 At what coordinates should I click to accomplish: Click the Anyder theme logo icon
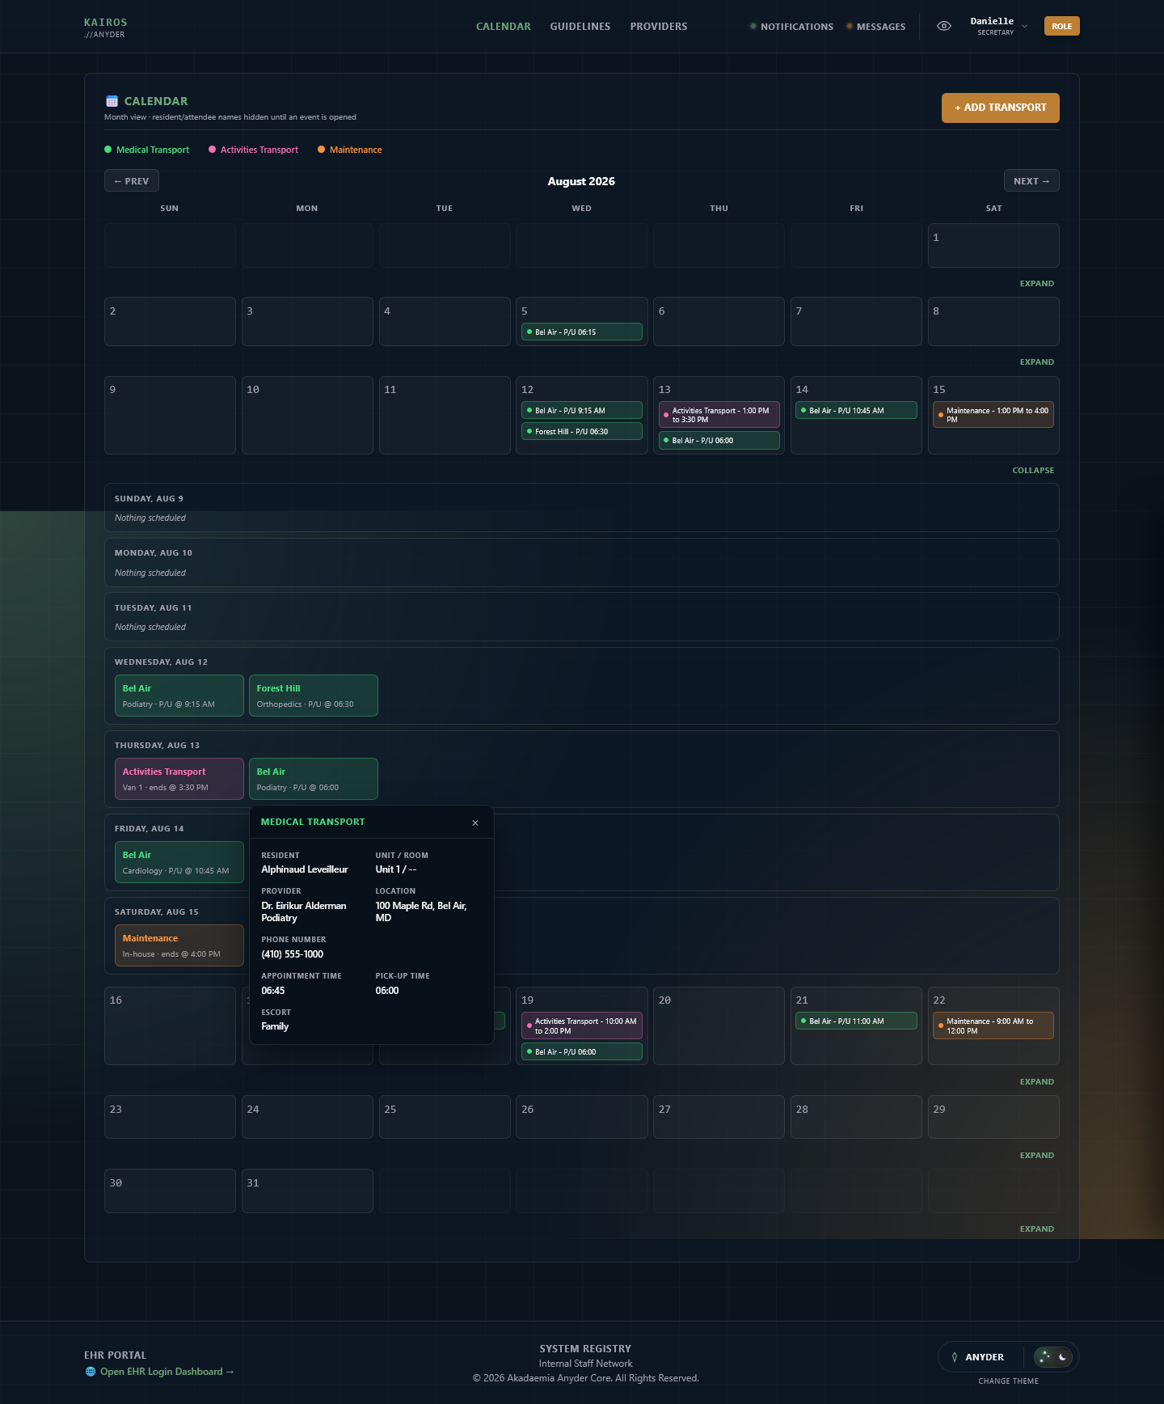(x=955, y=1357)
